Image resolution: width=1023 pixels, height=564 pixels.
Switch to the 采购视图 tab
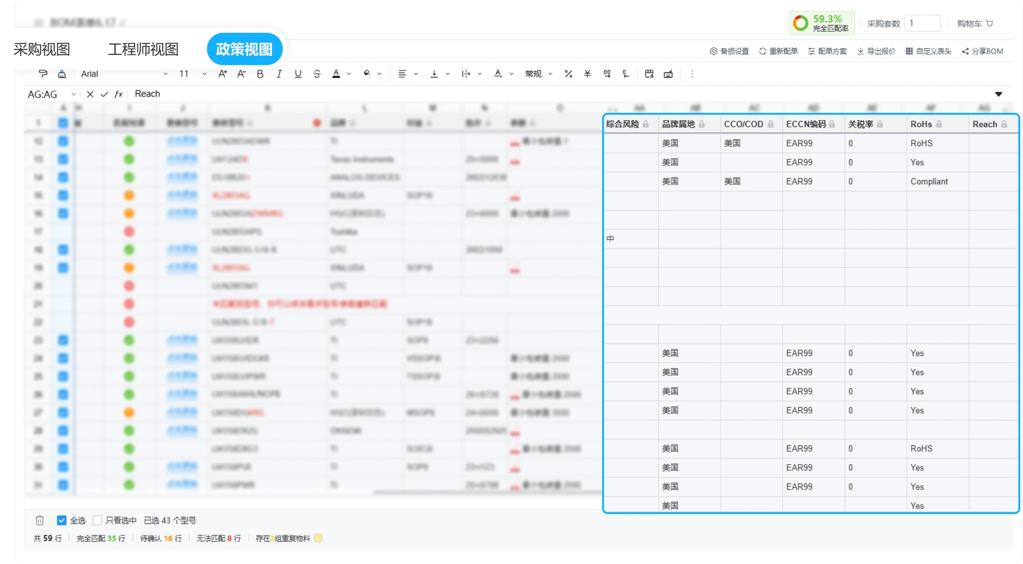click(x=42, y=49)
